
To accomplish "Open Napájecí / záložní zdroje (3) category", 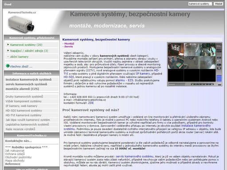I will [x=29, y=51].
